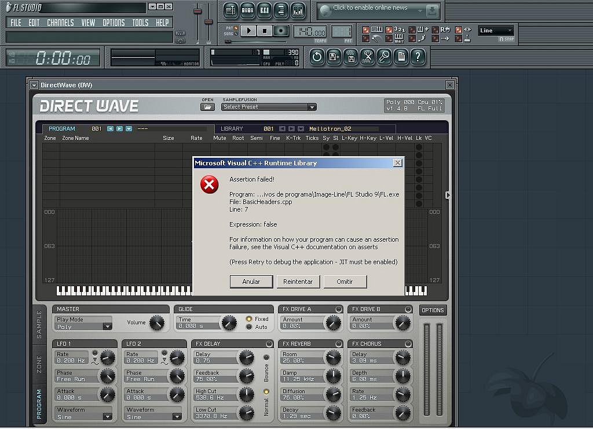Open the CHANNELS menu
The height and width of the screenshot is (429, 593).
coord(60,23)
